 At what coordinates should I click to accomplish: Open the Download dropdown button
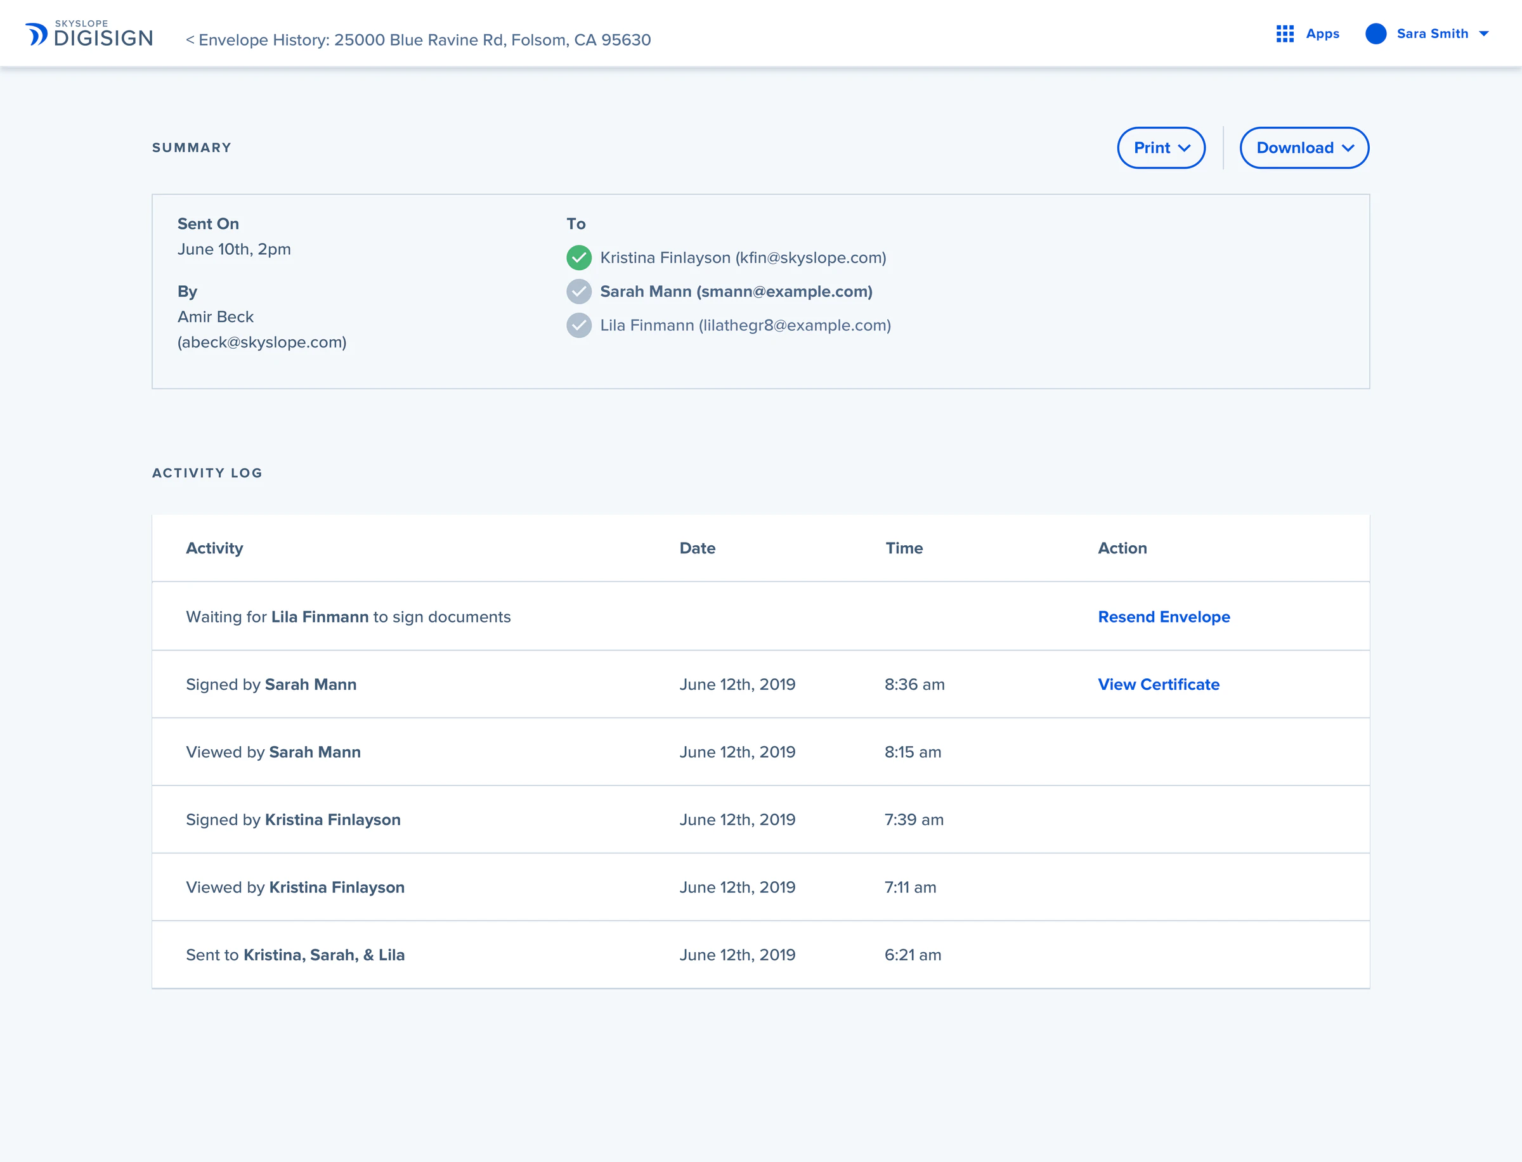tap(1304, 148)
